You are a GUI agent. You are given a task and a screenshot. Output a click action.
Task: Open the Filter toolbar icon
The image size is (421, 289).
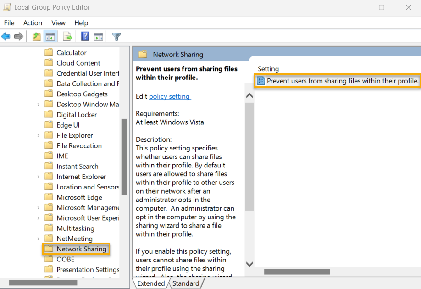[x=116, y=36]
